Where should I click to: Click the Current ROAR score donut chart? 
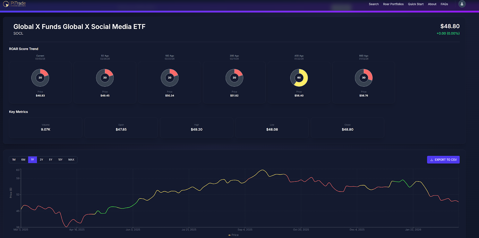40,78
